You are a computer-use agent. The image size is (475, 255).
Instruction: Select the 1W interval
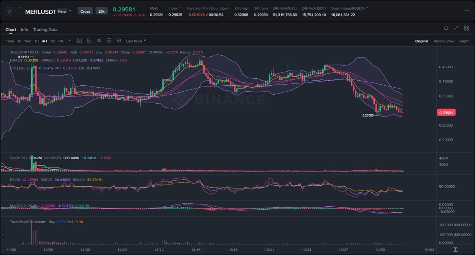pos(60,41)
